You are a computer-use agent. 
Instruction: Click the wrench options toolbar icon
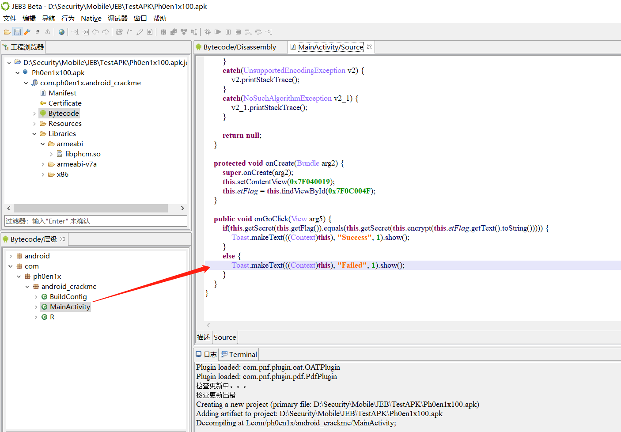27,32
